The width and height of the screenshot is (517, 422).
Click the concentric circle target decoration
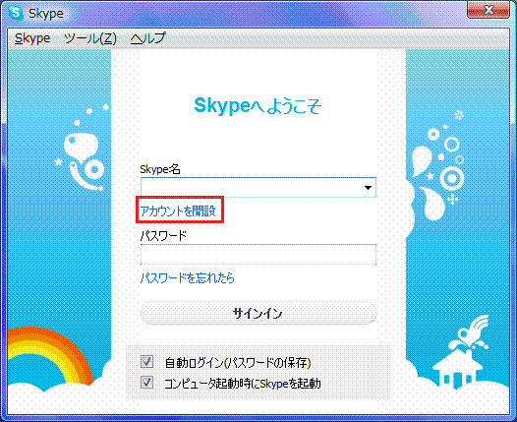coord(452,178)
